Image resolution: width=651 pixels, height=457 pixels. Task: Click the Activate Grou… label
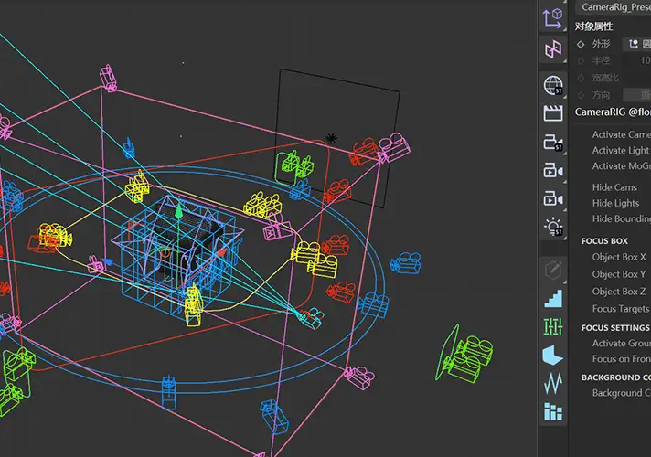622,344
